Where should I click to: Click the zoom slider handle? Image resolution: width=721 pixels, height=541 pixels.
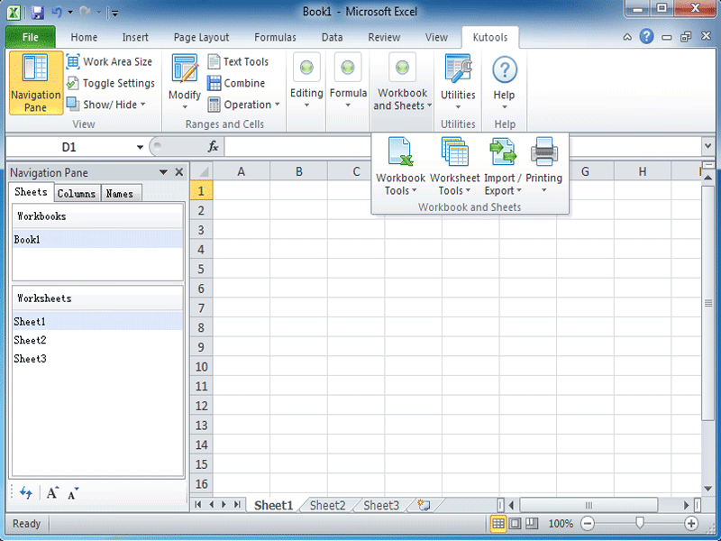click(x=640, y=523)
